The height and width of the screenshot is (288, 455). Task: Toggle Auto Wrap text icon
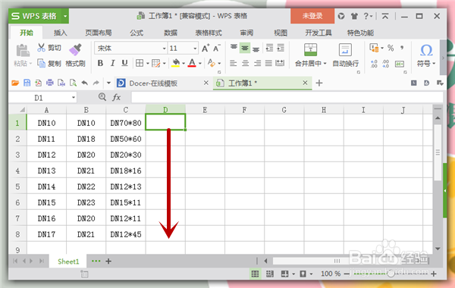[x=345, y=49]
